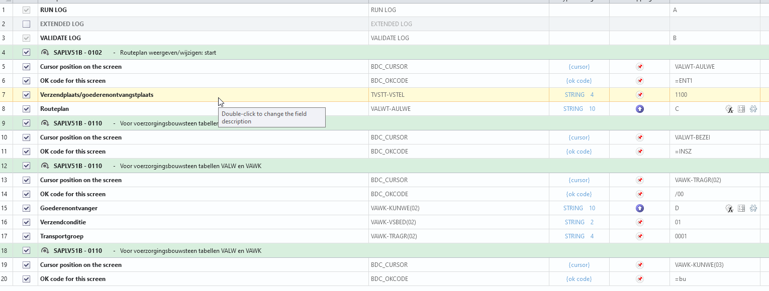The width and height of the screenshot is (769, 291).
Task: Click the pin mapping icon for TVSTT-VSTEL
Action: 639,95
